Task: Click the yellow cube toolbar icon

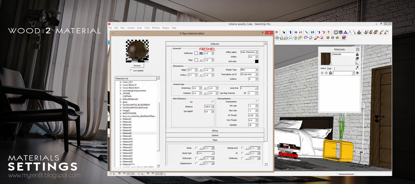Action: click(x=328, y=38)
